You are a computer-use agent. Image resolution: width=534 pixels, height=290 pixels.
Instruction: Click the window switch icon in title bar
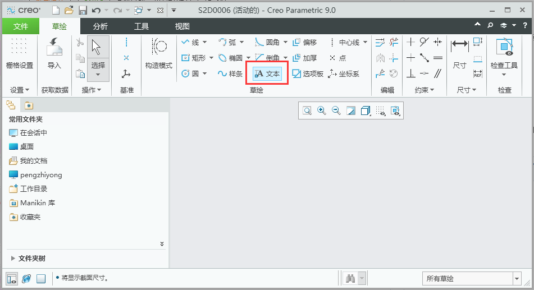point(138,10)
